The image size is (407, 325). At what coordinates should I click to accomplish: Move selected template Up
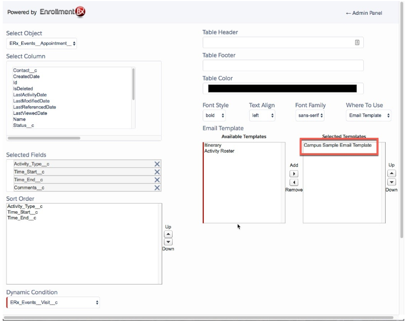[391, 173]
